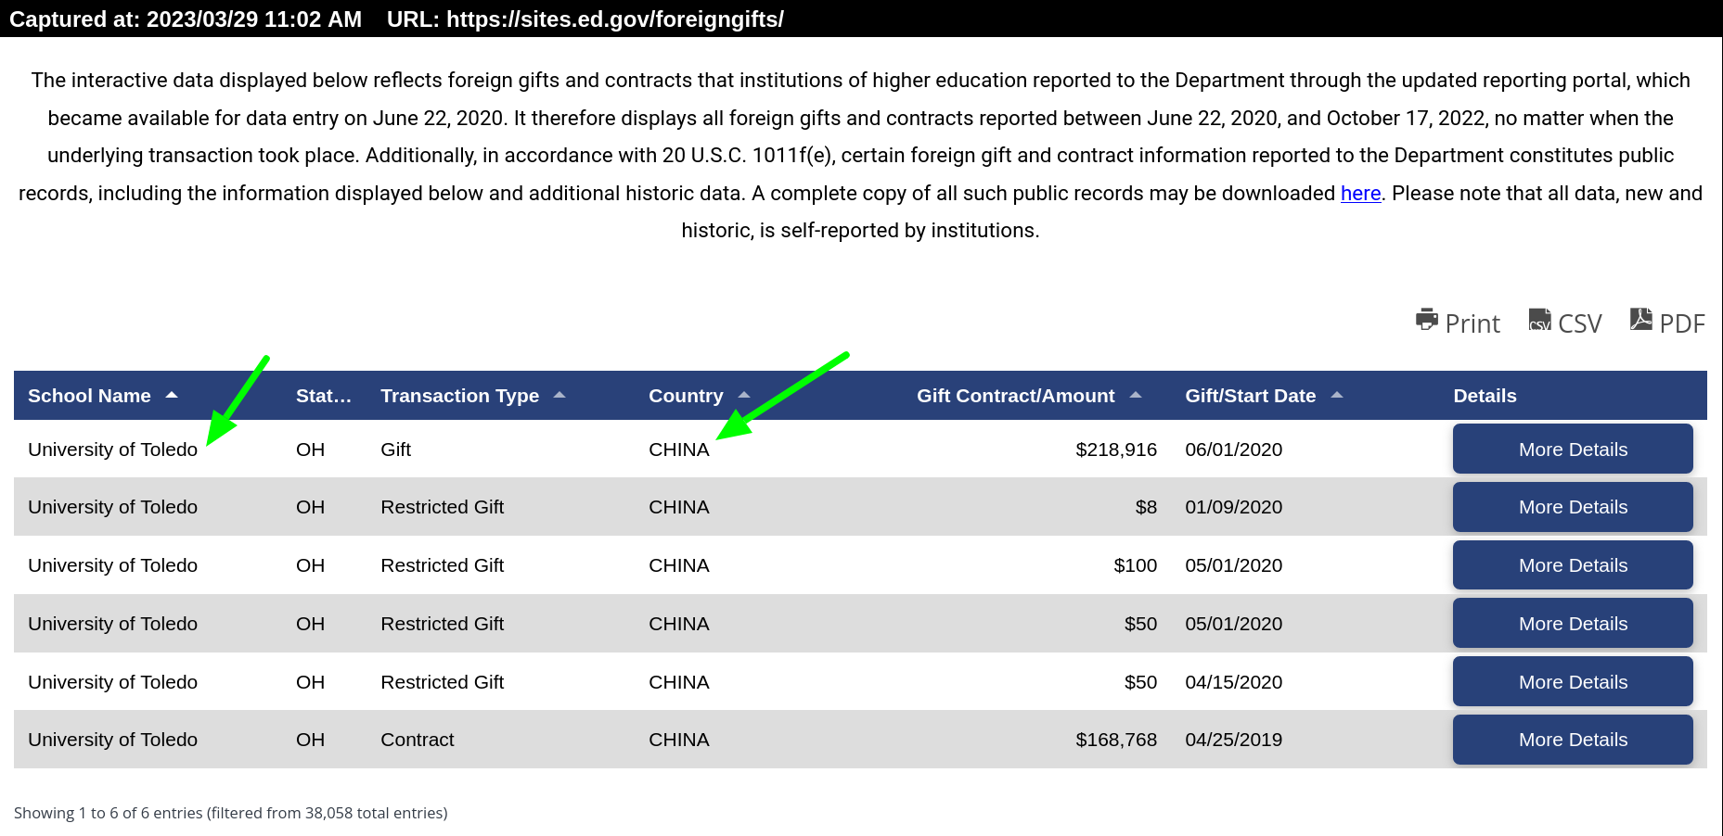1723x836 pixels.
Task: Click the Gift Contract/Amount header text
Action: (1016, 396)
